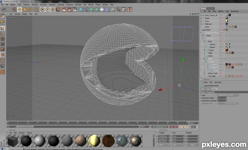Screen dimensions: 248x150
Task: Open the Character menu
Action: tap(61, 5)
